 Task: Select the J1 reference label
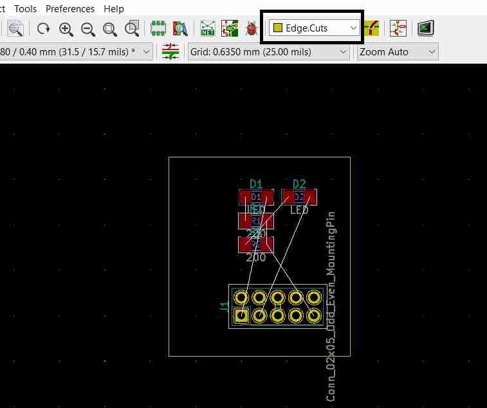(224, 306)
